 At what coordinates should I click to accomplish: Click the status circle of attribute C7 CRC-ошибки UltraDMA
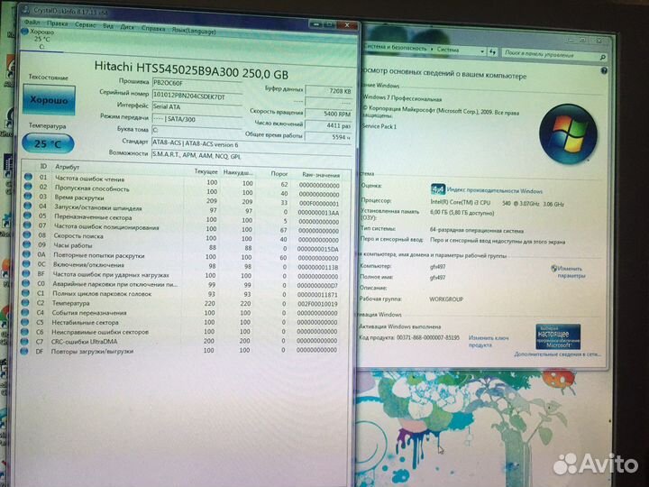[25, 341]
